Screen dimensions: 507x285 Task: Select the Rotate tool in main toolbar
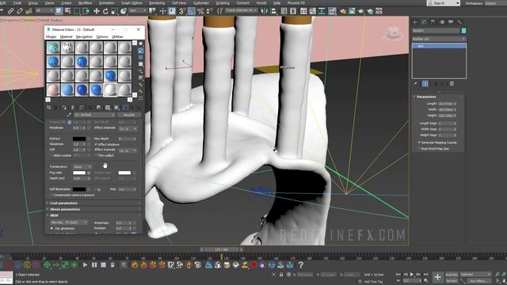pyautogui.click(x=105, y=11)
